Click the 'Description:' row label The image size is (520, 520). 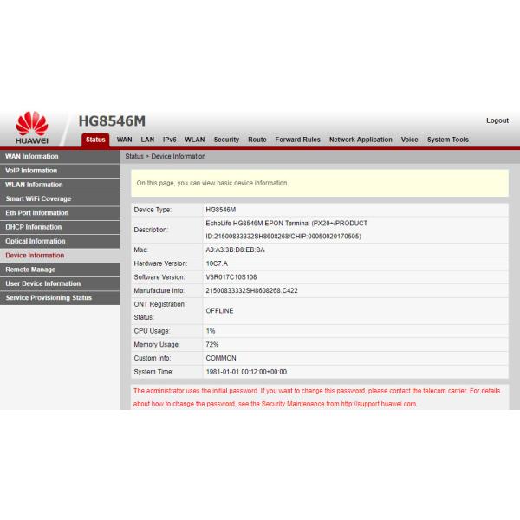pos(151,230)
